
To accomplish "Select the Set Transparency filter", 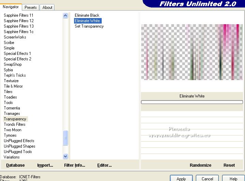I will 89,26.
